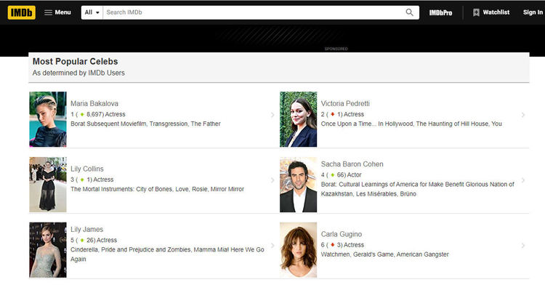Screen dimensions: 545x285
Task: Click the chevron beside Carla Gugino
Action: pos(523,246)
